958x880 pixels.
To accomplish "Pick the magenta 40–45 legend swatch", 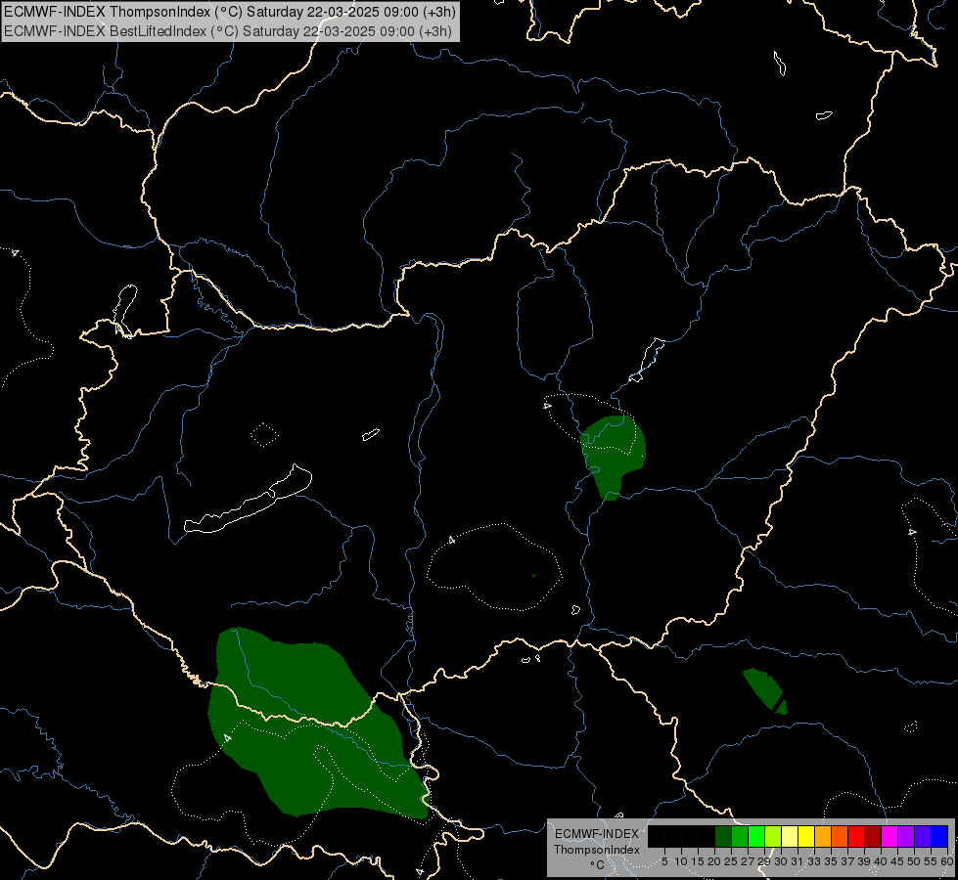I will click(x=890, y=836).
